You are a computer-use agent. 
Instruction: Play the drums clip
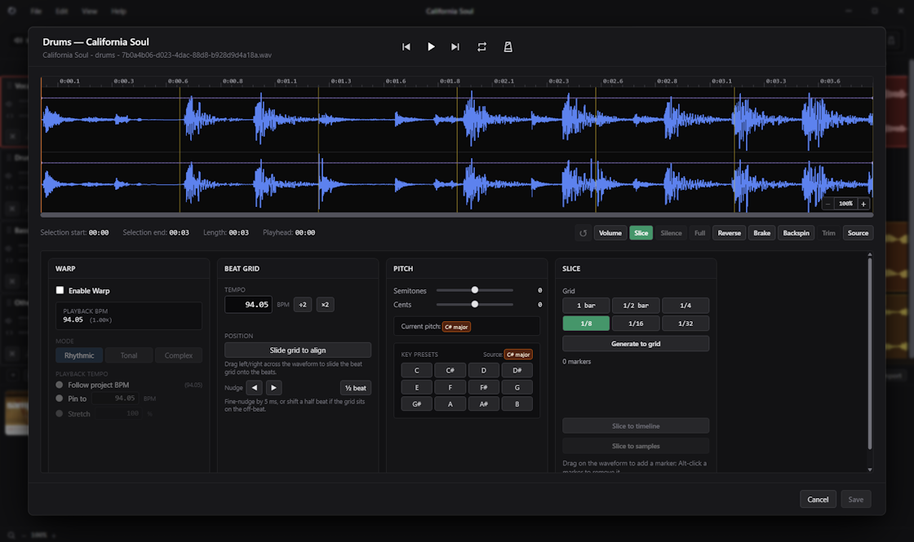point(431,46)
